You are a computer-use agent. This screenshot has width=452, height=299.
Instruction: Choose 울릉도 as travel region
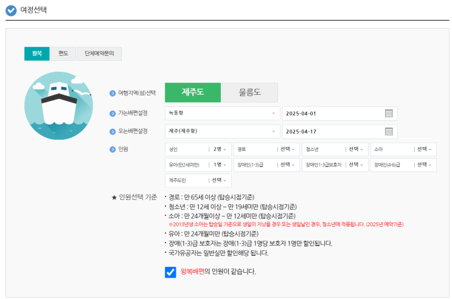tap(250, 92)
